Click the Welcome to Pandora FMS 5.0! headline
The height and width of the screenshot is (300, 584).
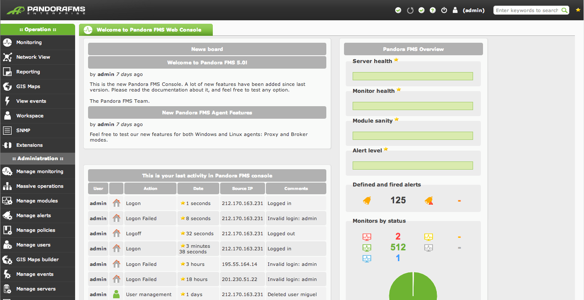click(207, 63)
